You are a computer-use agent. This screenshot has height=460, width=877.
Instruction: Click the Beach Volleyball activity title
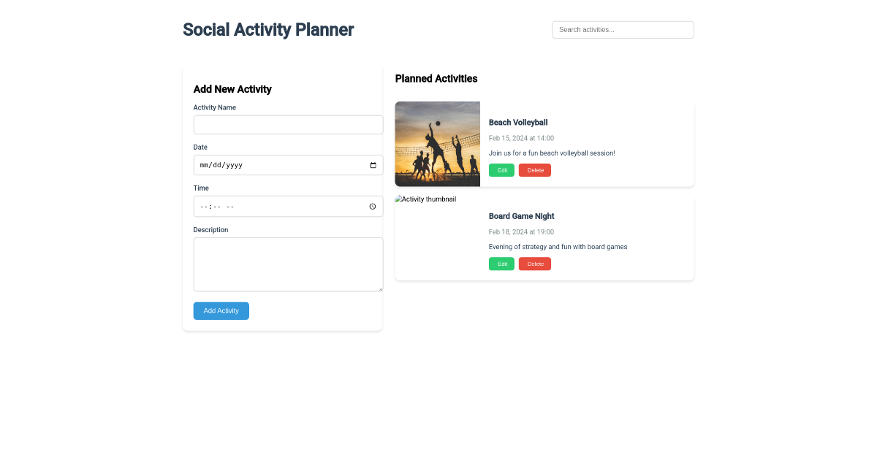click(518, 122)
